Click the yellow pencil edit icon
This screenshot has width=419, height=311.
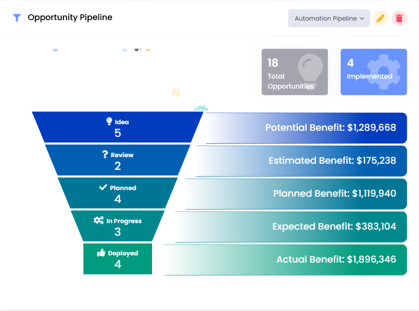point(380,19)
